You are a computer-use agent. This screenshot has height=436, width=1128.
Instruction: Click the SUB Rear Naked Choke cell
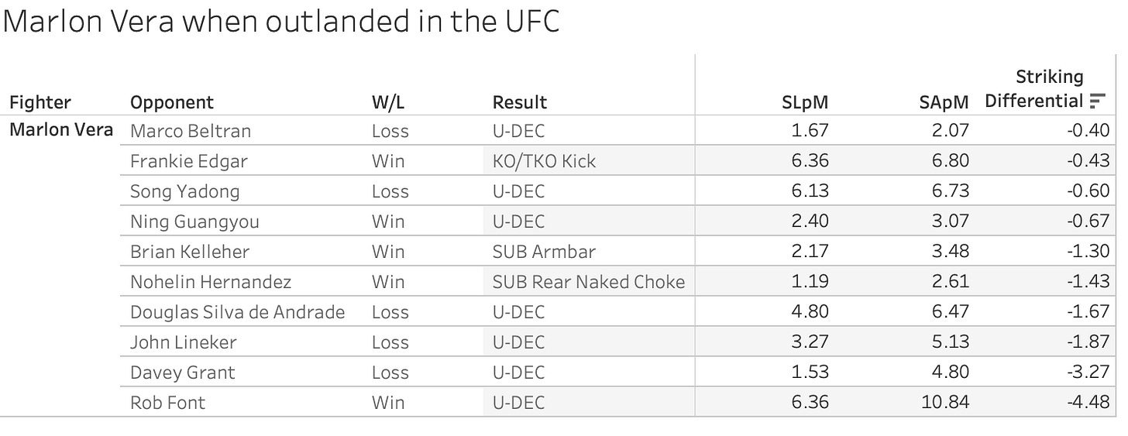(589, 282)
